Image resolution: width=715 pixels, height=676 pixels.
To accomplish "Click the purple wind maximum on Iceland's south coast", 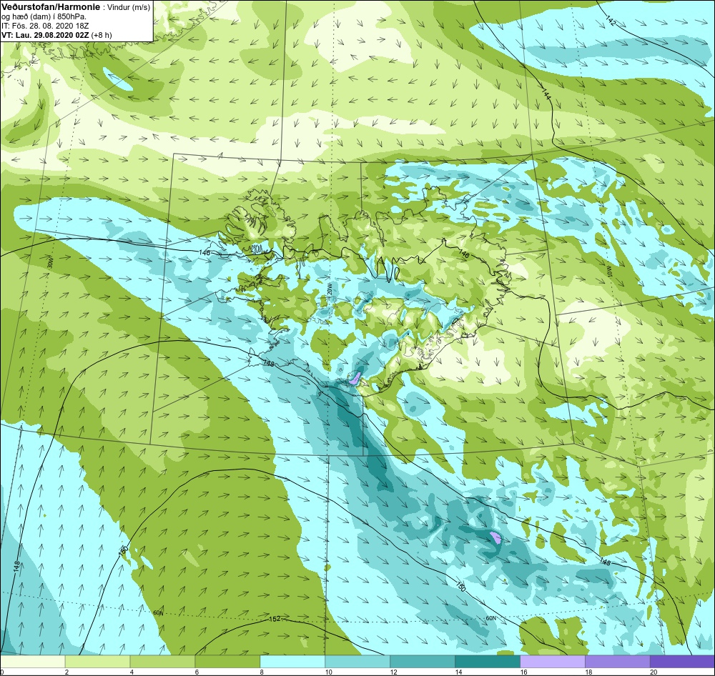I will coord(355,378).
